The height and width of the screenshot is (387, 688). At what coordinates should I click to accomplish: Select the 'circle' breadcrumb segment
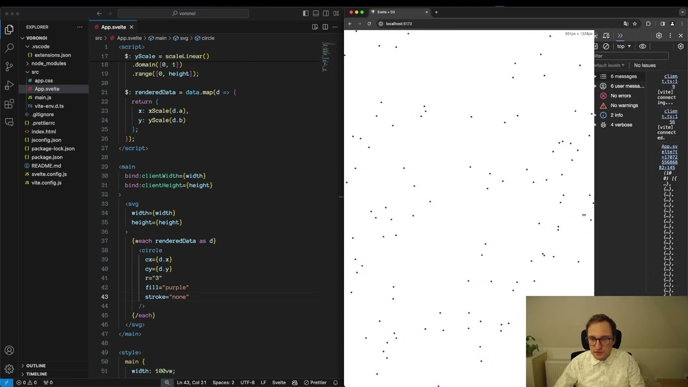[205, 38]
